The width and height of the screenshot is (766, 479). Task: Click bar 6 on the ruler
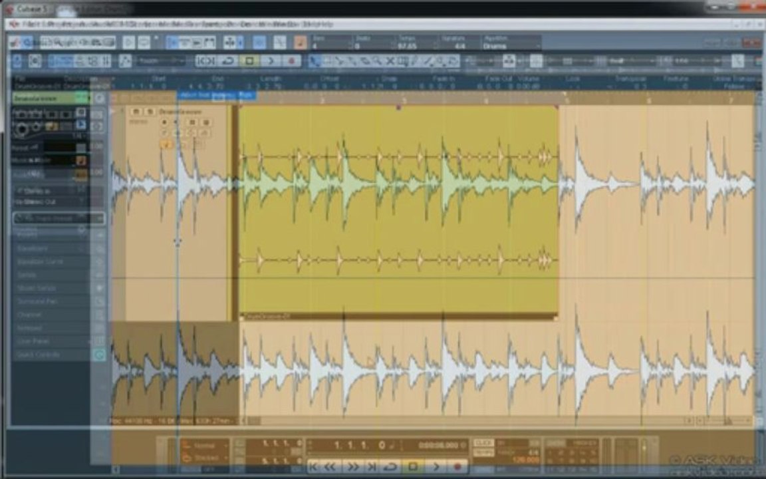coord(649,100)
